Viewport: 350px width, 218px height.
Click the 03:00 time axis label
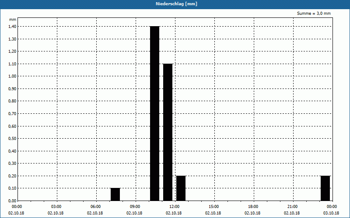(57, 207)
